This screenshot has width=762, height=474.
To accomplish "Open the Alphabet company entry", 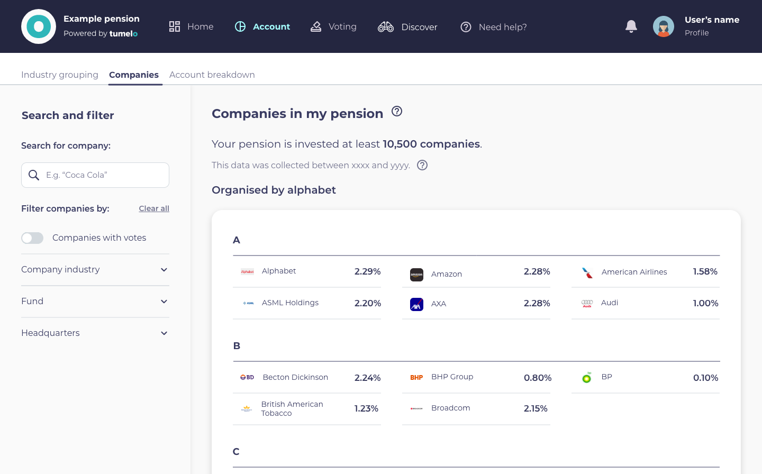I will [x=307, y=271].
